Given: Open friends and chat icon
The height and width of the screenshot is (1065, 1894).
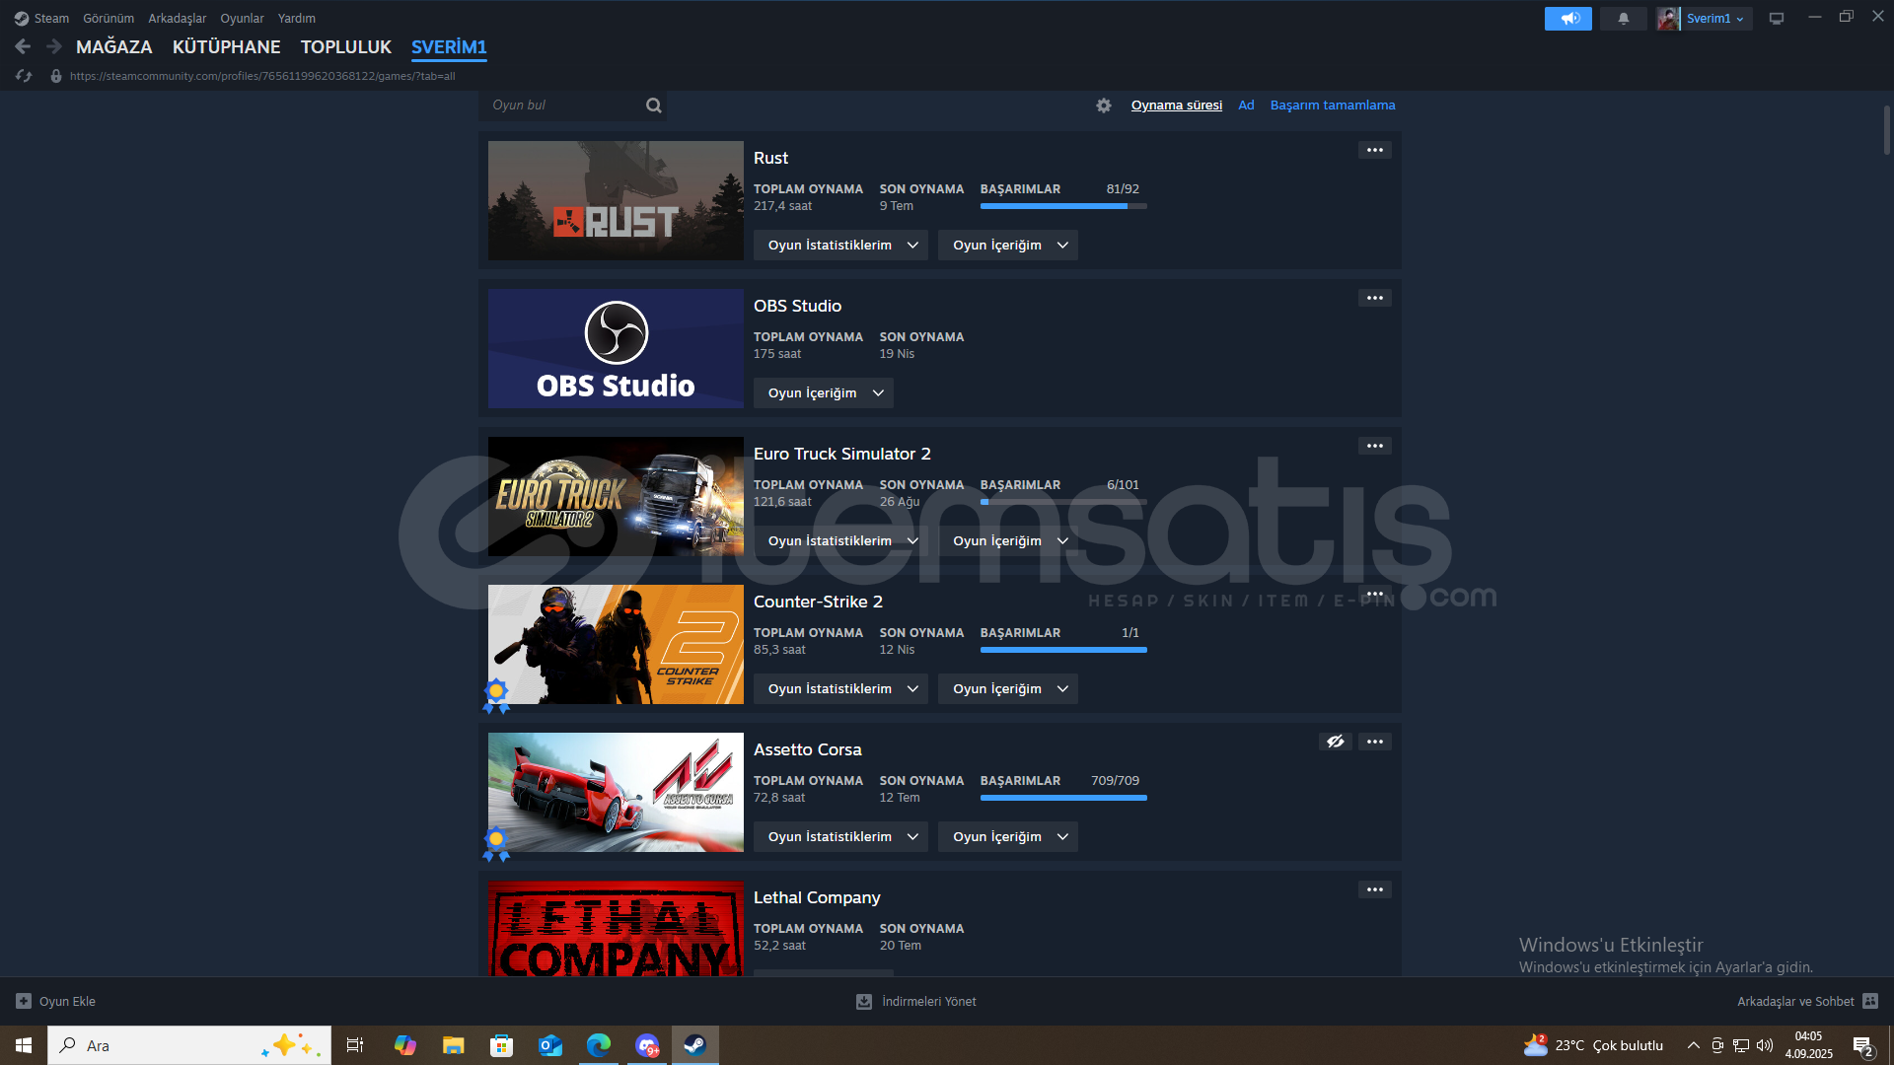Looking at the screenshot, I should tap(1870, 1001).
